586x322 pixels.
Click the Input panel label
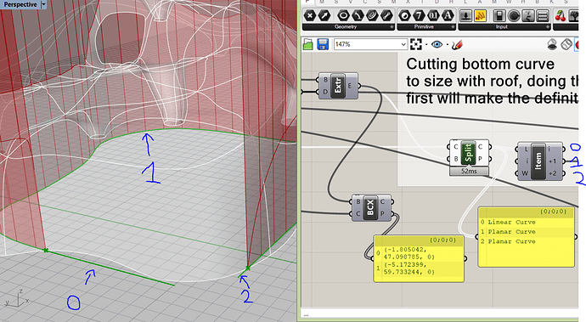click(x=502, y=27)
